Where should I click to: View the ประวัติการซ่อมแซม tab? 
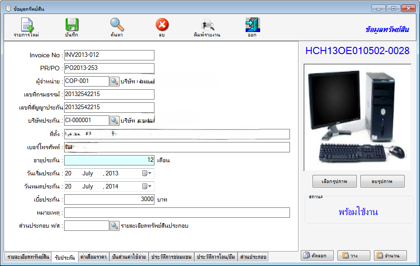tap(172, 257)
